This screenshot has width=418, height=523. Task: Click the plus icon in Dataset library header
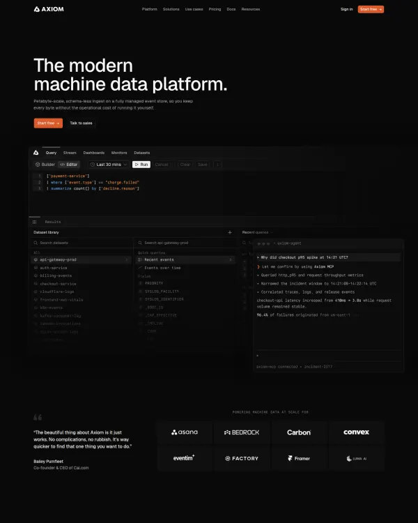point(230,232)
